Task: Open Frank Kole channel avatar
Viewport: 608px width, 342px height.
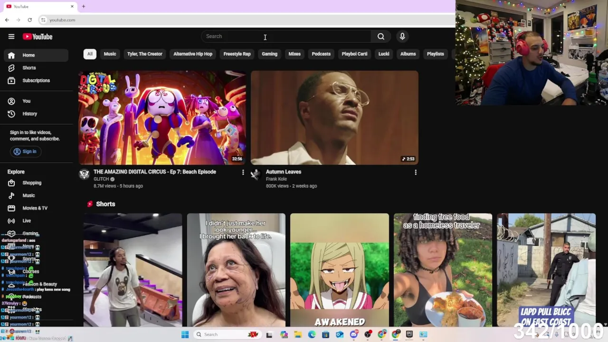Action: coord(256,174)
